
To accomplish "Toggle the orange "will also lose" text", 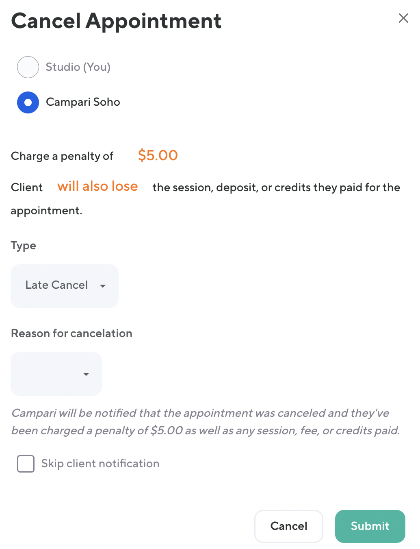I will 97,186.
